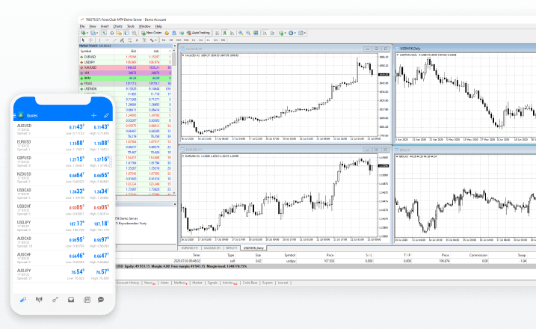536x329 pixels.
Task: Tap the plus icon in mobile Quotes
Action: 93,116
